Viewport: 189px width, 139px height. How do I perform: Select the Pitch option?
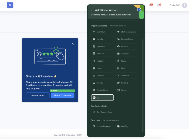pos(127,68)
